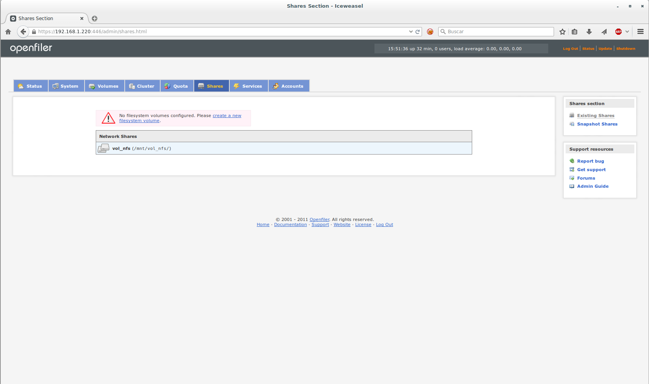Click the Shutdown link in the header
649x384 pixels.
tap(625, 49)
